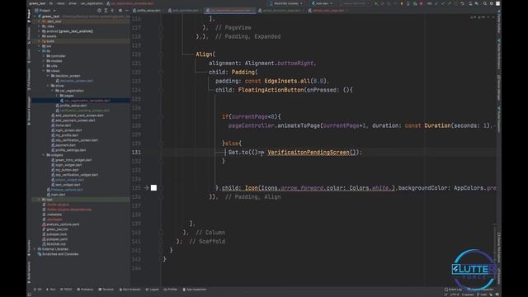The width and height of the screenshot is (528, 297).
Task: Click line number 131 in the gutter
Action: tap(136, 152)
